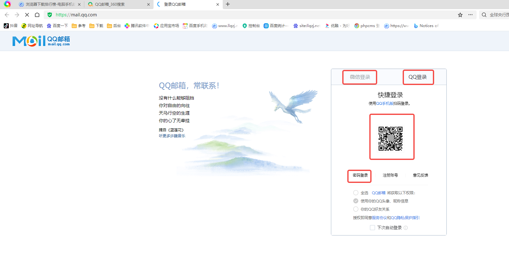Viewport: 509px width, 255px height.
Task: Switch to QQ登录 login tab
Action: point(418,77)
